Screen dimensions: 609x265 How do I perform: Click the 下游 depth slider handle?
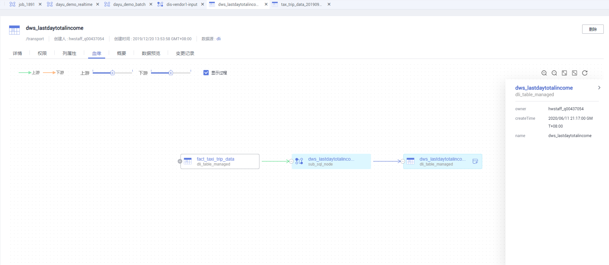[171, 73]
